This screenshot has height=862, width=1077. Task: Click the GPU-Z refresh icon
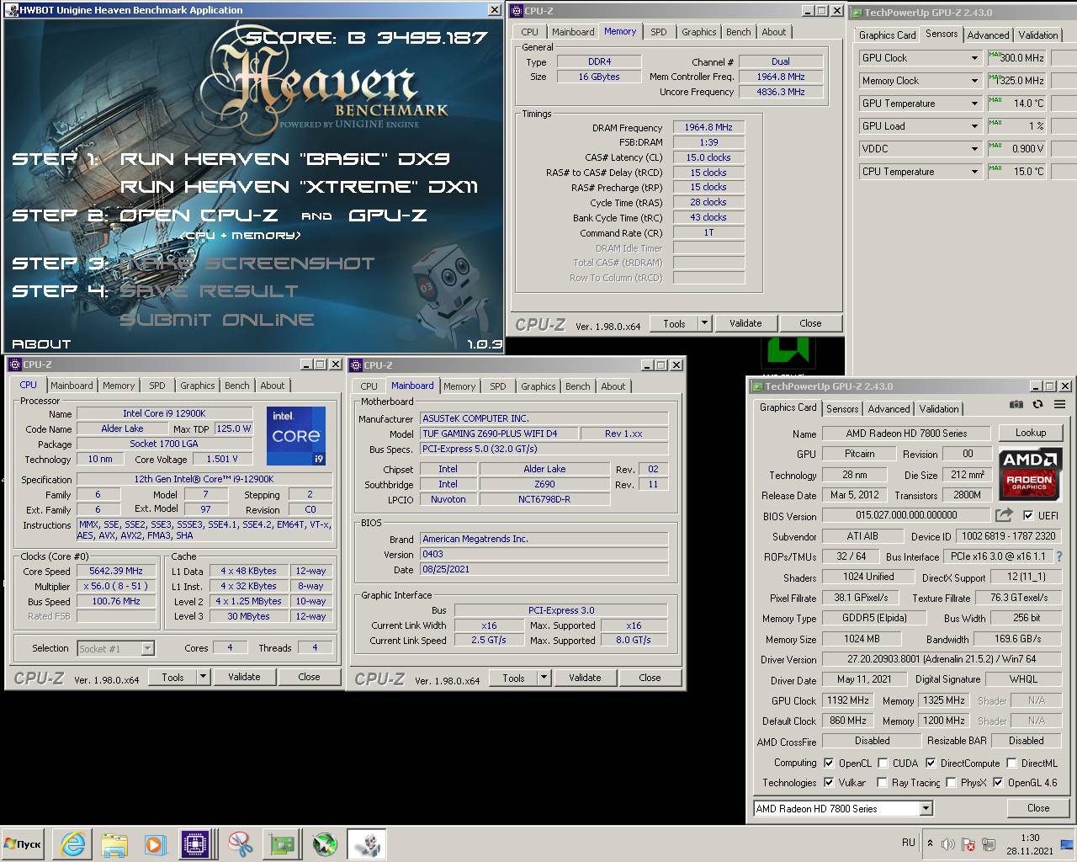click(x=1037, y=405)
